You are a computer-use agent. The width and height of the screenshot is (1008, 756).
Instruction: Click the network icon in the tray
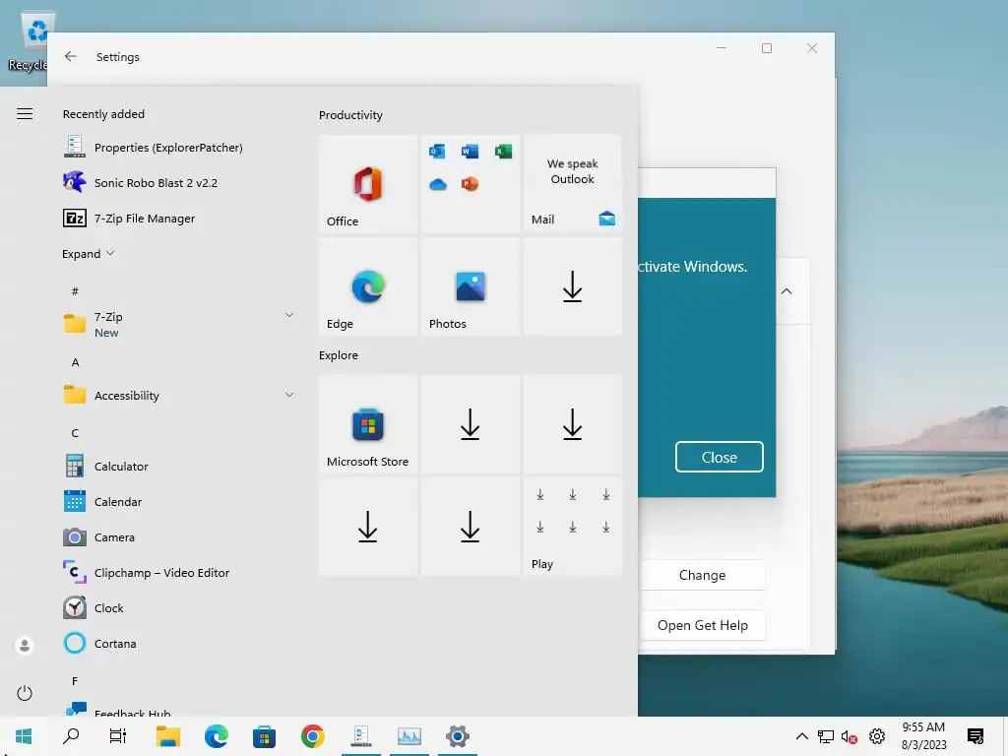(826, 736)
